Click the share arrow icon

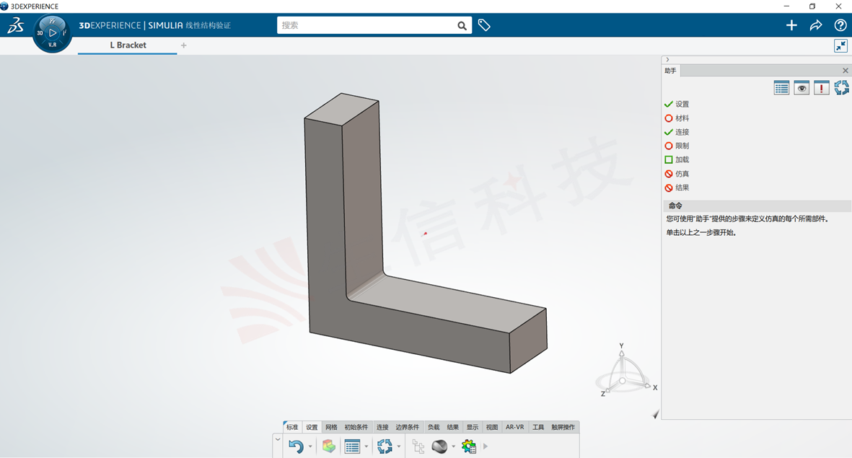coord(816,25)
